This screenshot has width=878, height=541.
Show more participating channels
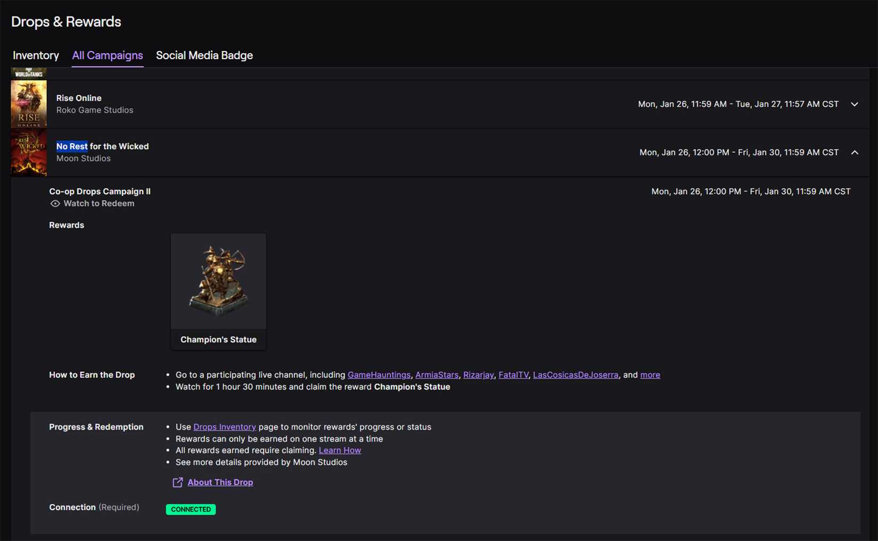click(650, 375)
